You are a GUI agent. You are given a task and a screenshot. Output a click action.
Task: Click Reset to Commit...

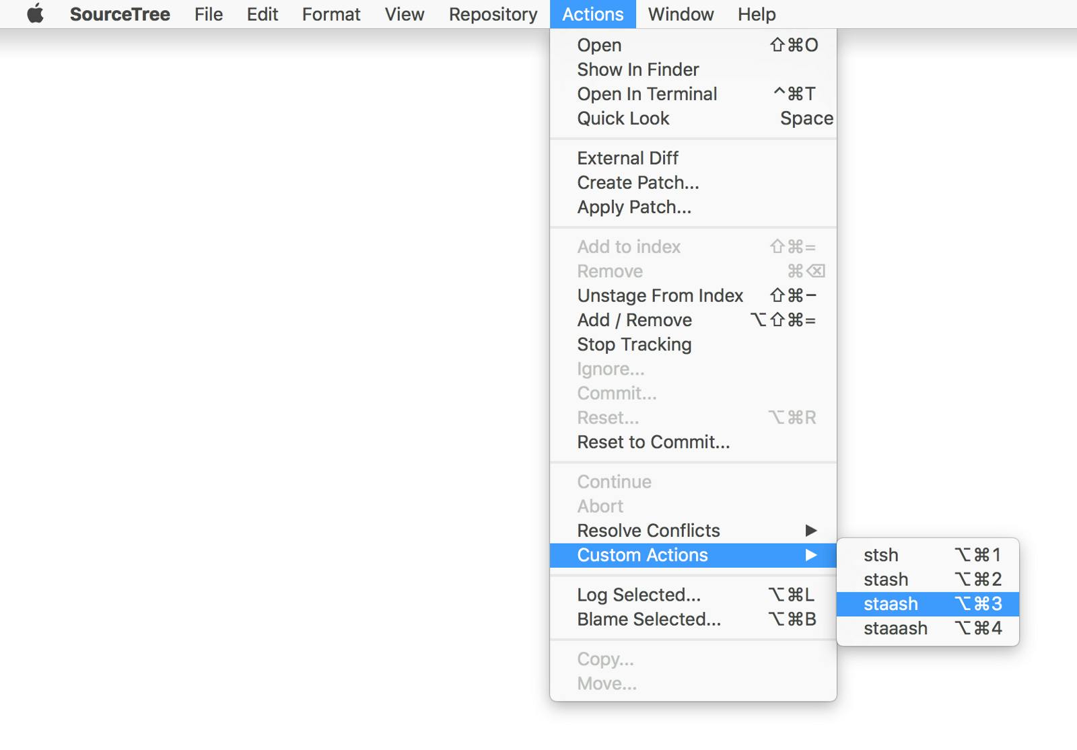[653, 442]
